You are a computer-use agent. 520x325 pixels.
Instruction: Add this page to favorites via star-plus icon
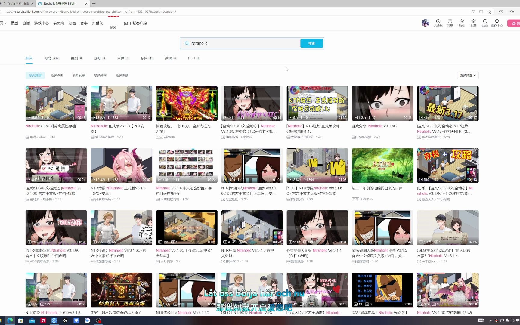[490, 11]
